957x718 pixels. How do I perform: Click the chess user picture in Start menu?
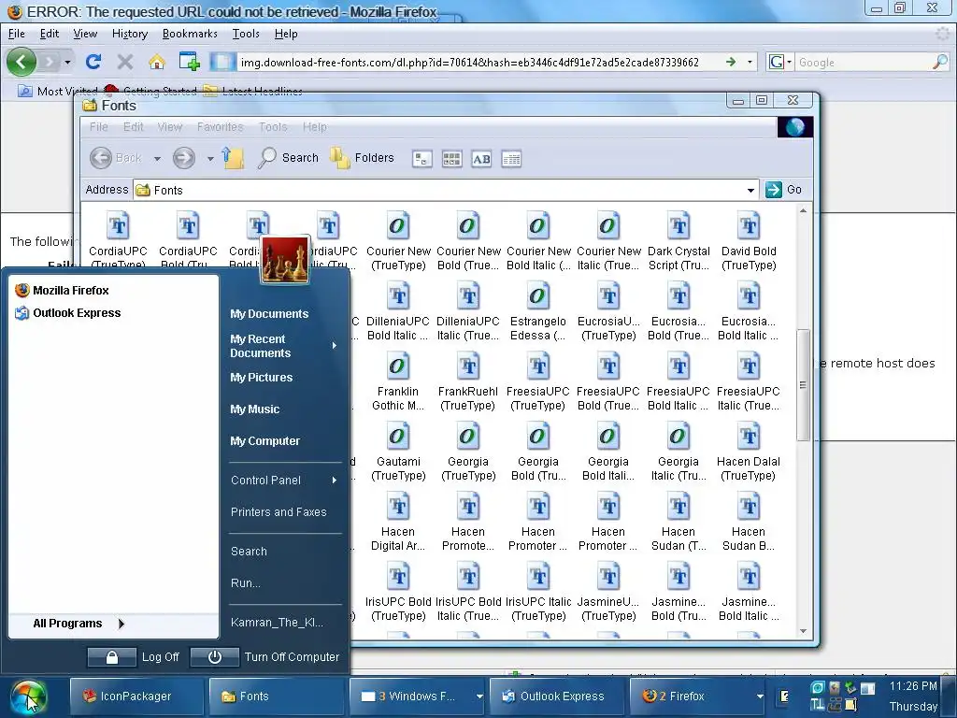(285, 260)
